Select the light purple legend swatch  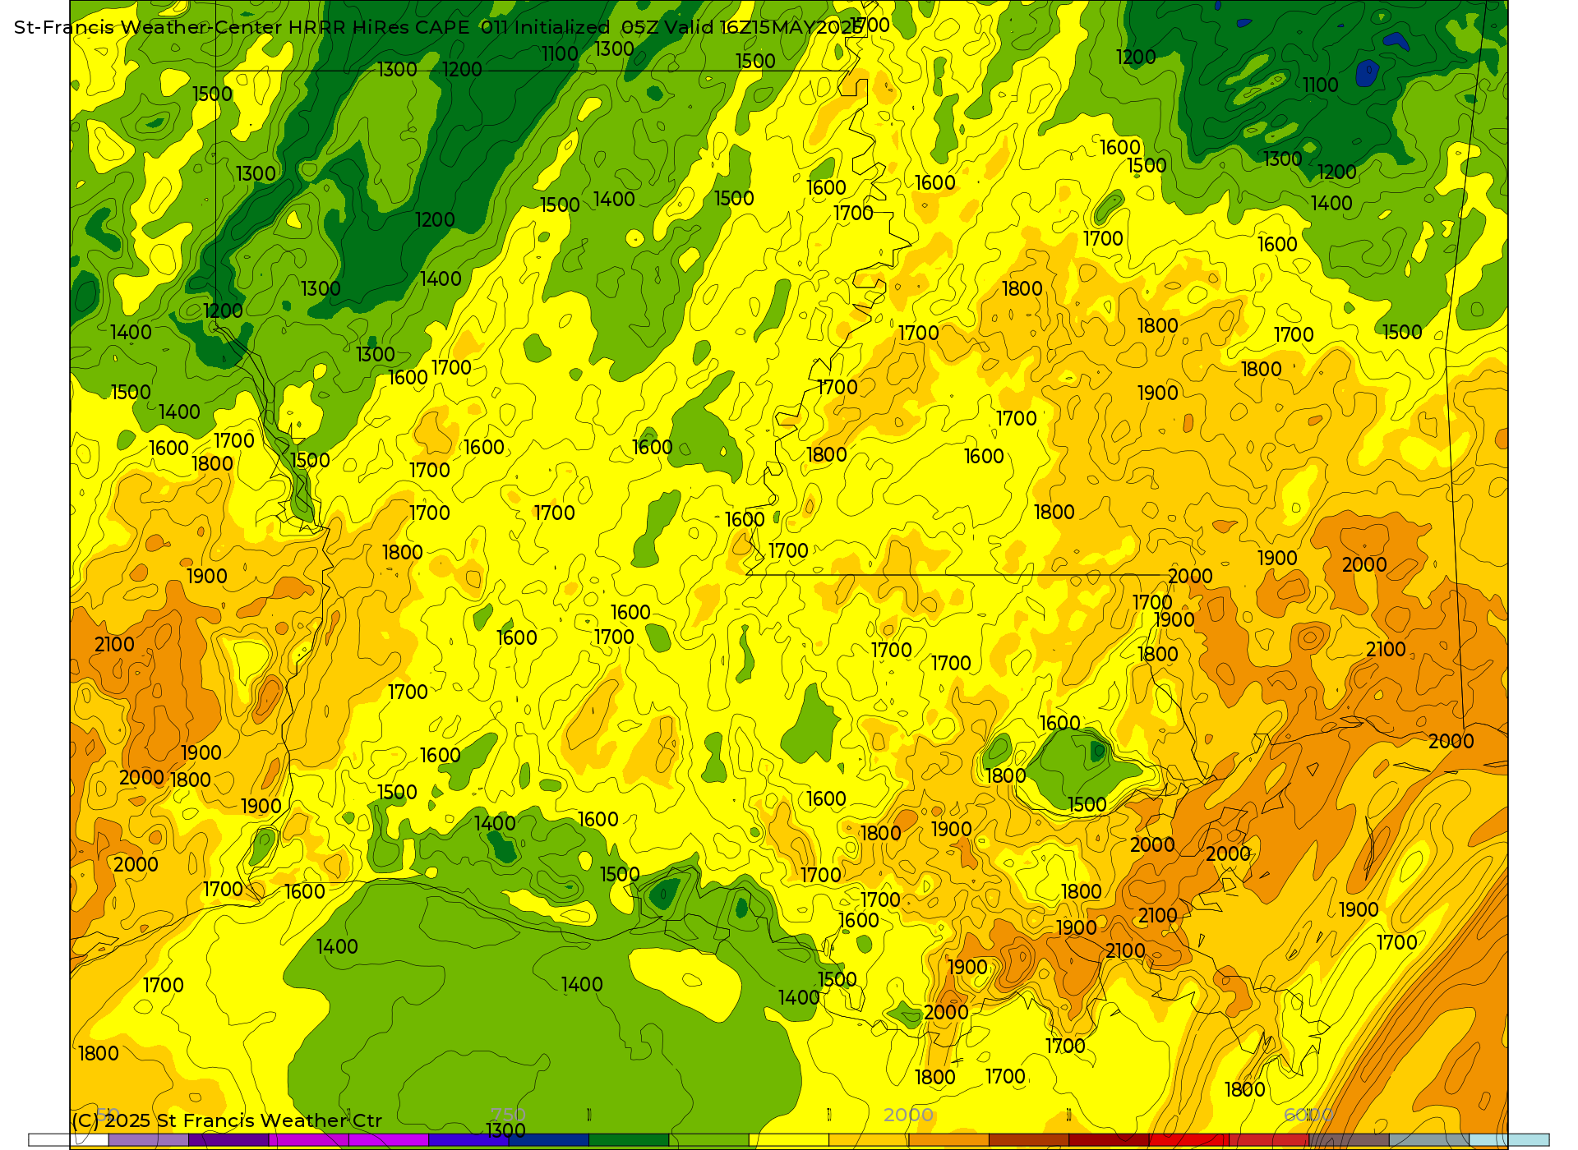click(149, 1140)
